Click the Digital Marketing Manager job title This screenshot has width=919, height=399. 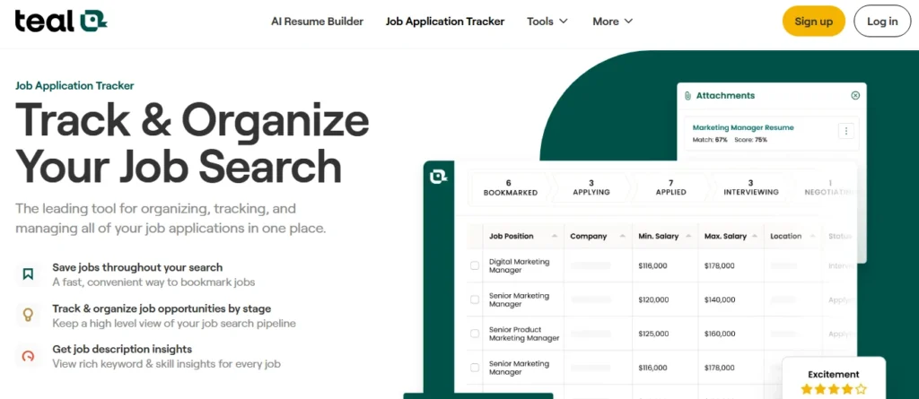tap(519, 266)
